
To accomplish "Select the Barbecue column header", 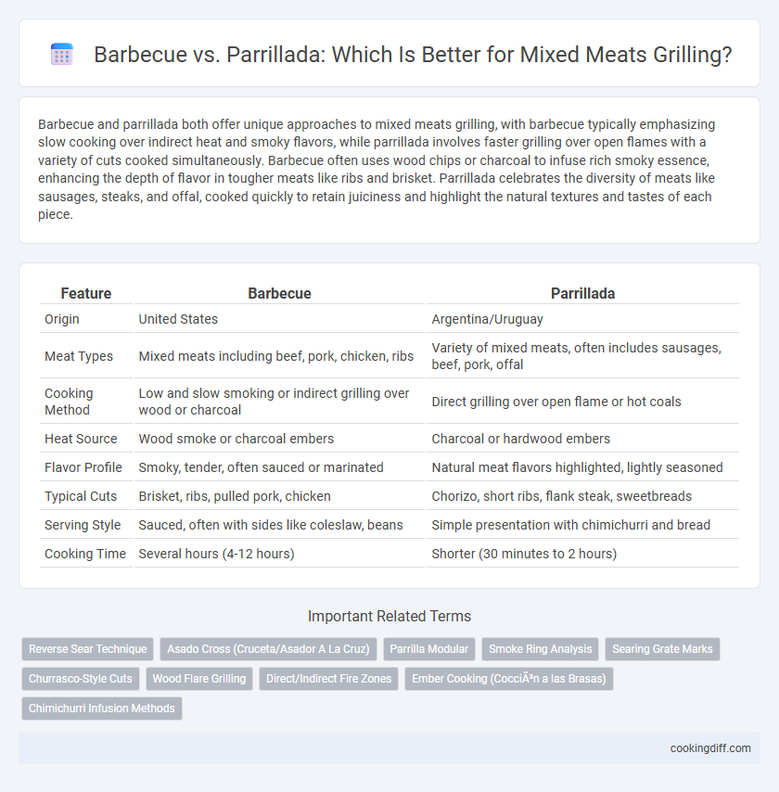I will (x=279, y=293).
